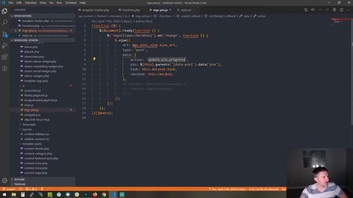Close the mgs-pins.js editor tab

pyautogui.click(x=170, y=10)
